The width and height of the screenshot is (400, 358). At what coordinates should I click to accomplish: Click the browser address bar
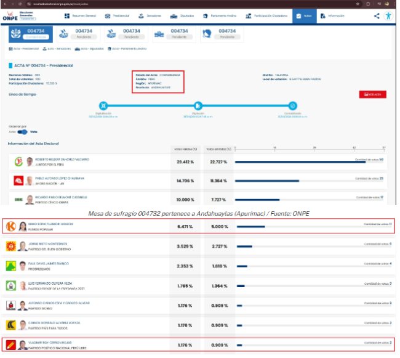coord(185,3)
